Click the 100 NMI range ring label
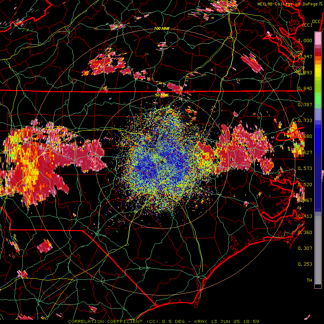324x324 pixels. tap(162, 28)
